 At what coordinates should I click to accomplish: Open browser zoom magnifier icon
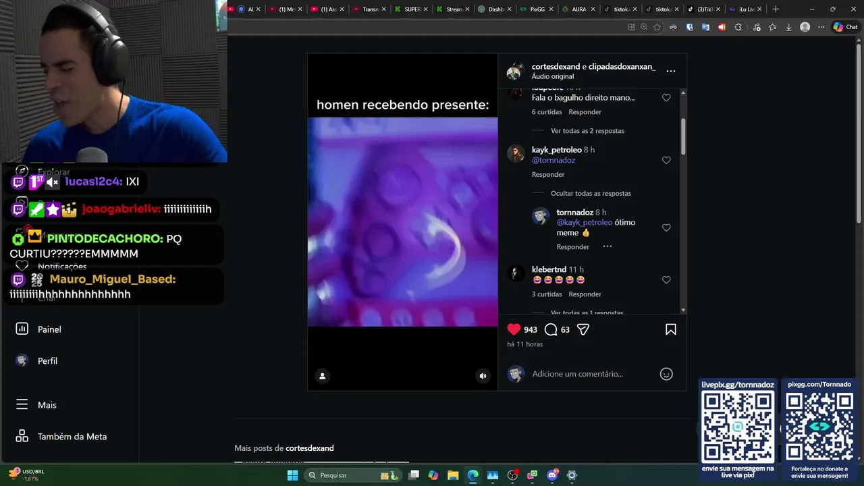coord(644,27)
